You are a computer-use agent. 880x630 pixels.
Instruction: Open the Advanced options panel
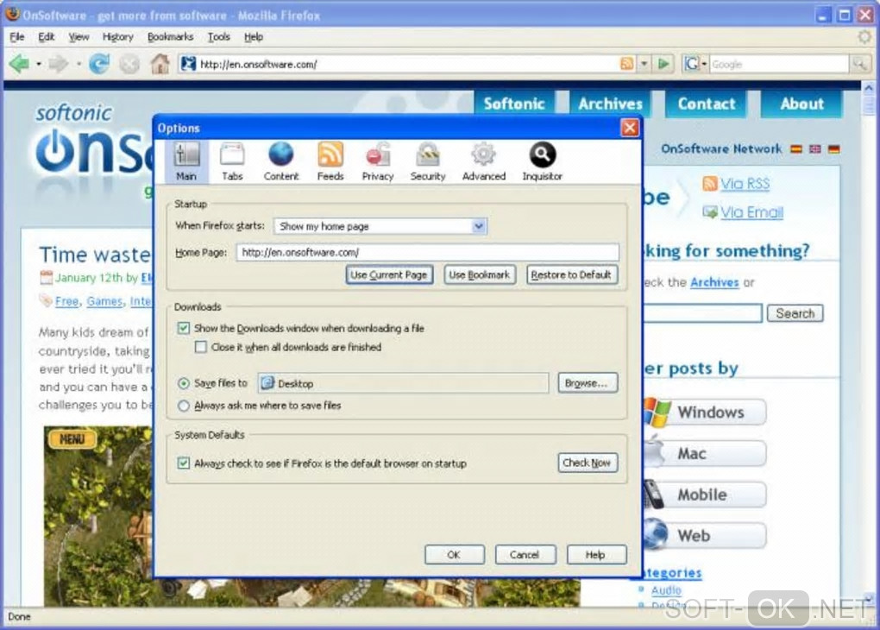coord(484,161)
